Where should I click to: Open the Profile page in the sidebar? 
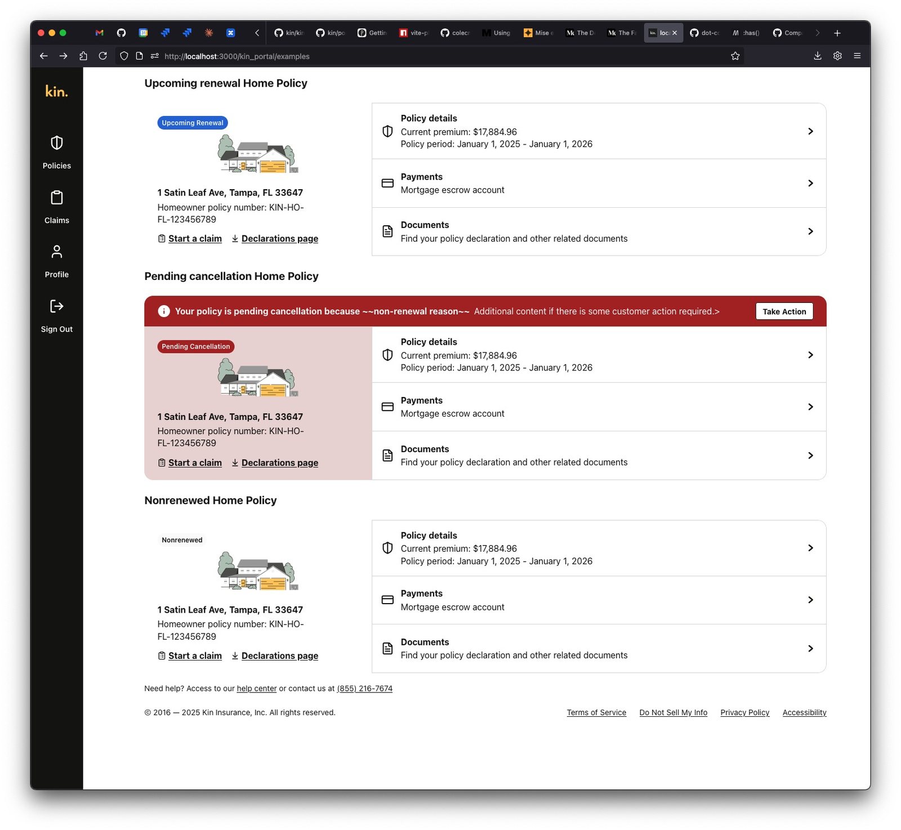click(x=57, y=261)
